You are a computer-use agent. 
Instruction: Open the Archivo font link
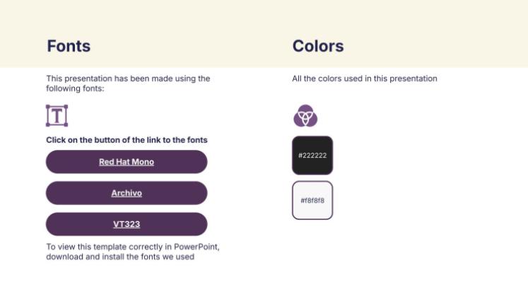(127, 193)
